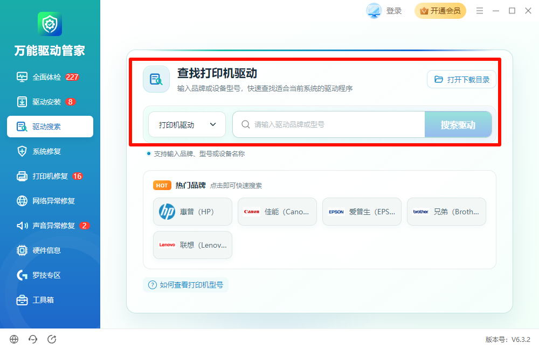Expand the 打印机驱动 driver type dropdown

tap(187, 124)
